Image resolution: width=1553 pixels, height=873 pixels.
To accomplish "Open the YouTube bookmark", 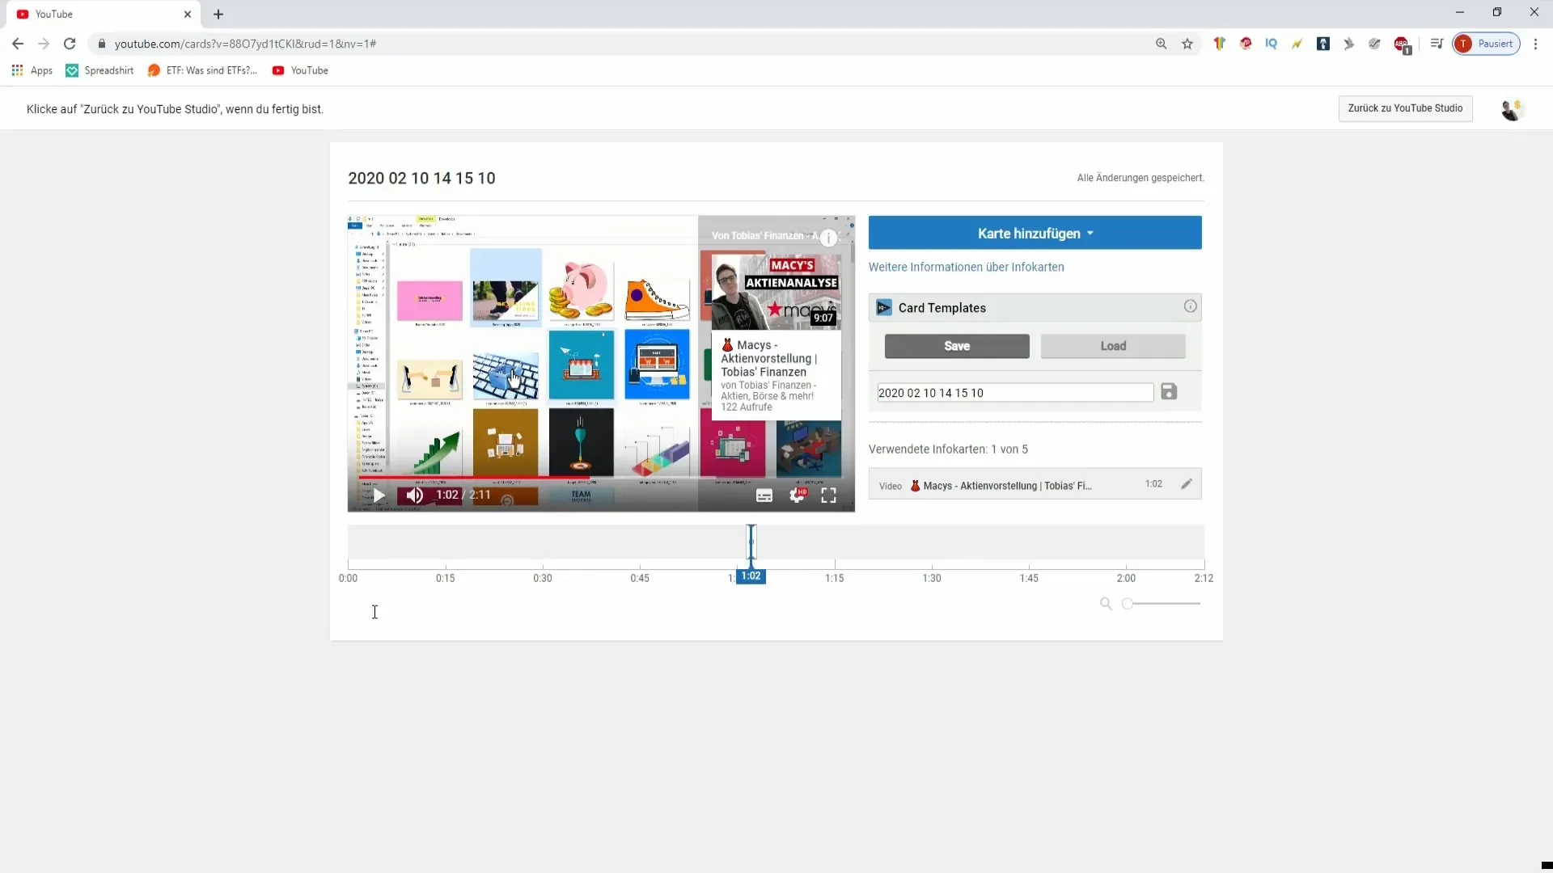I will click(300, 70).
